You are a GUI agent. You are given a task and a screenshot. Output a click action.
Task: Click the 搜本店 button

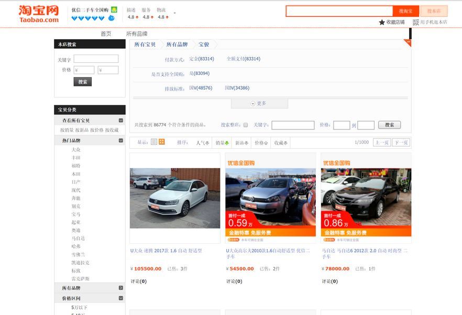(x=434, y=11)
